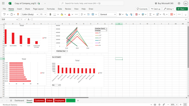
Task: Click the fill color bucket icon
Action: 61,14
